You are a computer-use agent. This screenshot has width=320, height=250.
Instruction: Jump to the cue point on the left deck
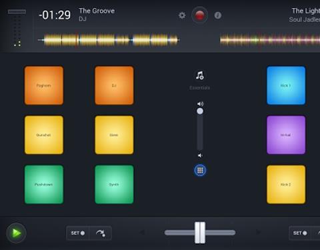coord(101,233)
